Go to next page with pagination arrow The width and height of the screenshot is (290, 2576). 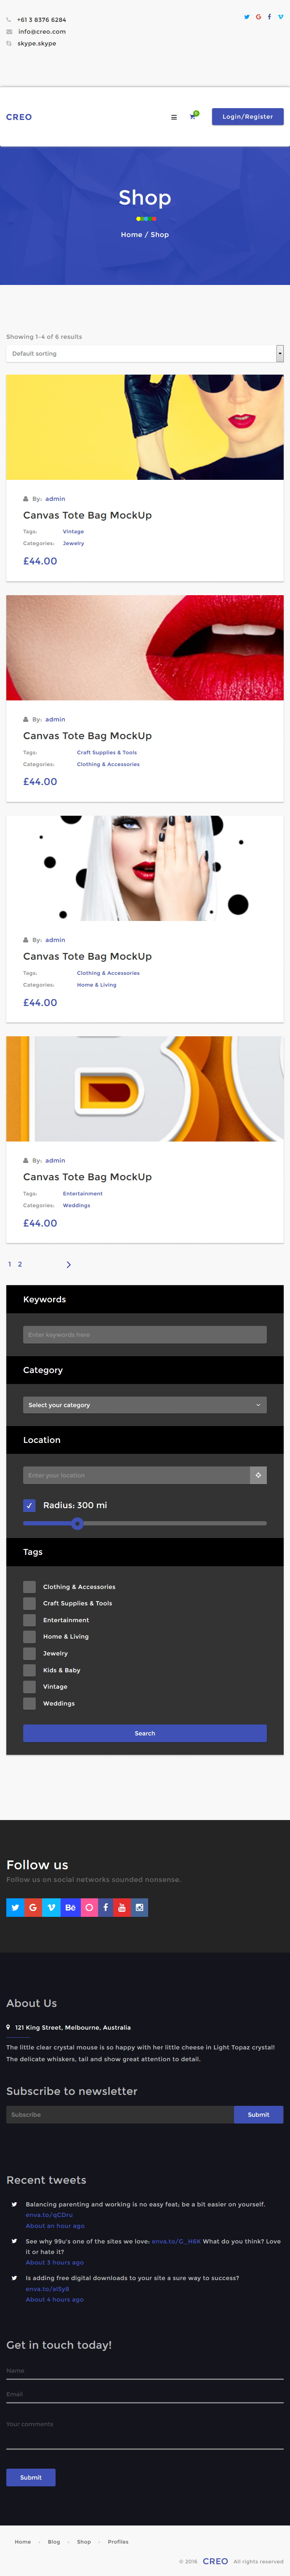point(68,1265)
